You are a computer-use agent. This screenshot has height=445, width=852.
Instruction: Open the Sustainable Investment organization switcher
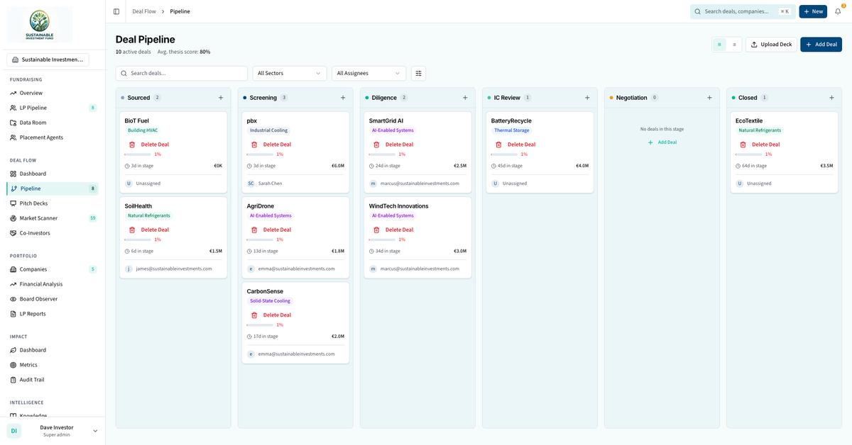pos(48,60)
